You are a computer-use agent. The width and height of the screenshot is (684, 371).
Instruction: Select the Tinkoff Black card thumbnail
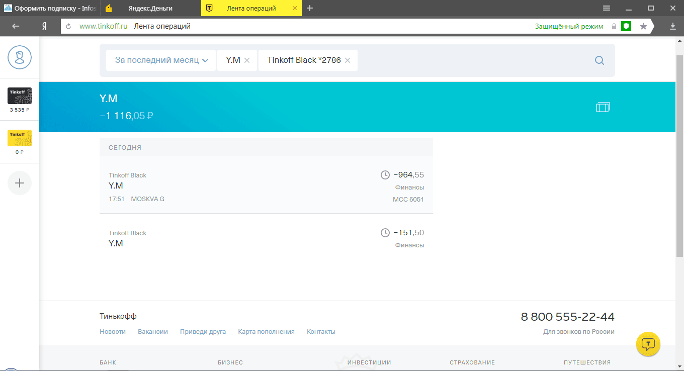[20, 96]
